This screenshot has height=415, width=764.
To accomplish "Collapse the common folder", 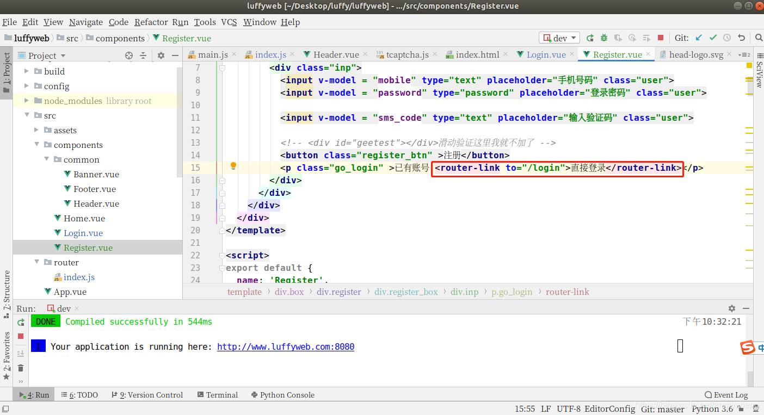I will point(47,159).
